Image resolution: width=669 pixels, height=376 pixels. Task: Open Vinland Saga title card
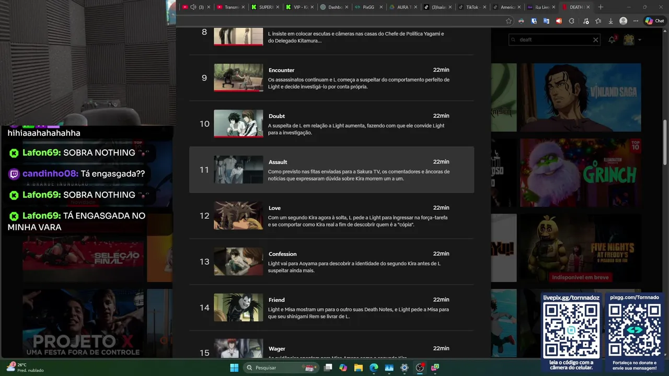coord(580,98)
